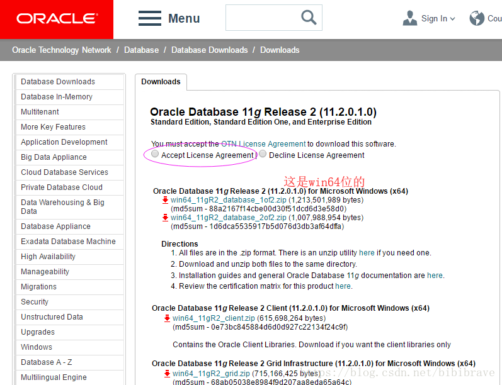Open unzip utility 'here' link
Viewport: 502px width, 385px height.
tap(367, 253)
